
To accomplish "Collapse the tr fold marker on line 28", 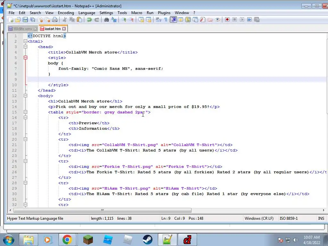I will [25, 183].
